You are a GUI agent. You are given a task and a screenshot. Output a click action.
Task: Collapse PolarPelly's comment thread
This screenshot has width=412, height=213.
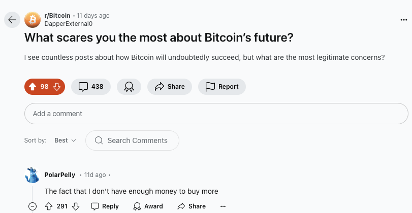33,206
